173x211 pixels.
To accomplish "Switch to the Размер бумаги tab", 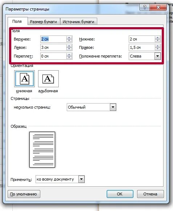I will pyautogui.click(x=44, y=22).
